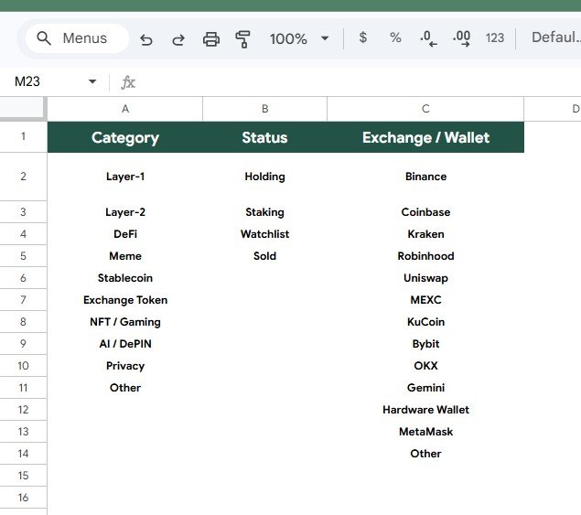
Task: Select the Exchange Token cell
Action: coord(125,300)
